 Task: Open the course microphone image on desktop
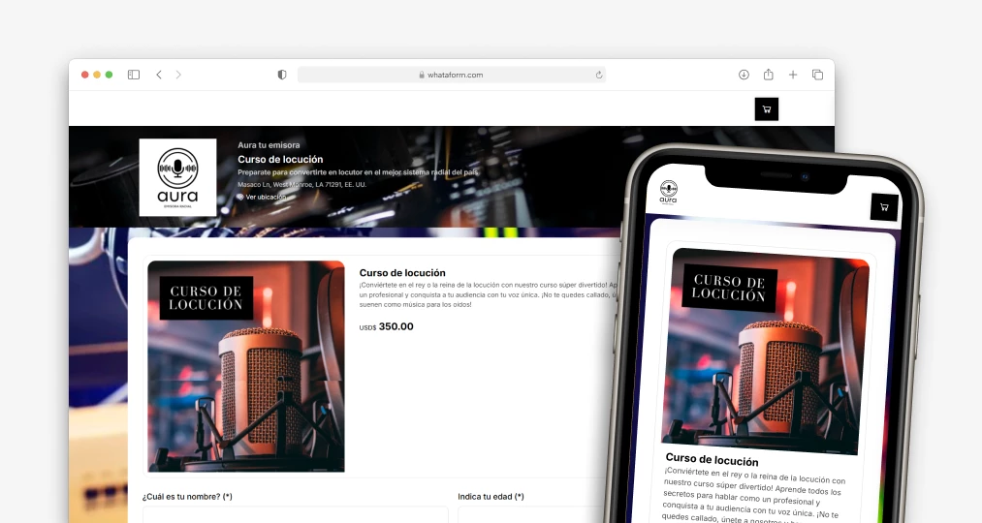point(246,365)
